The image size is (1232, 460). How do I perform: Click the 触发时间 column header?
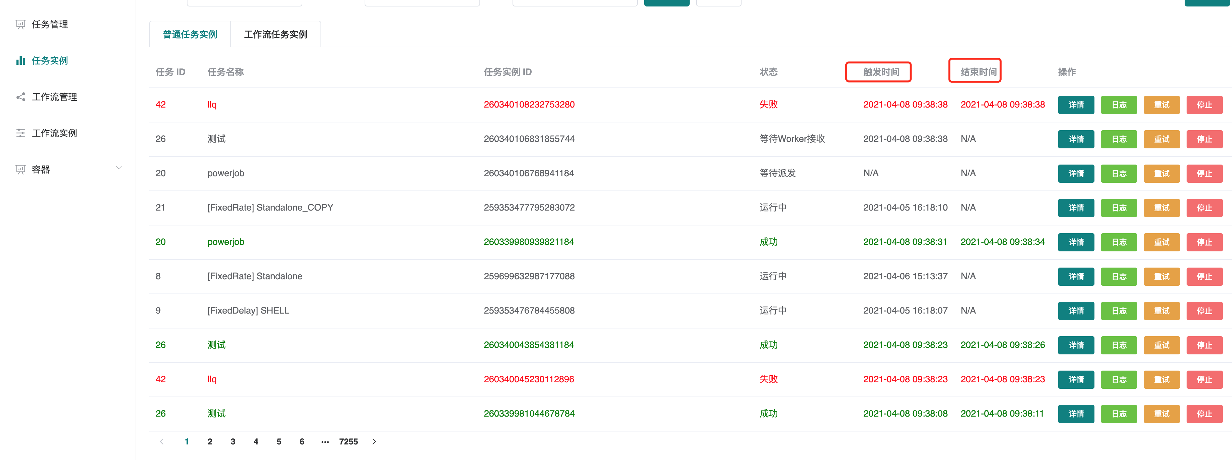881,72
